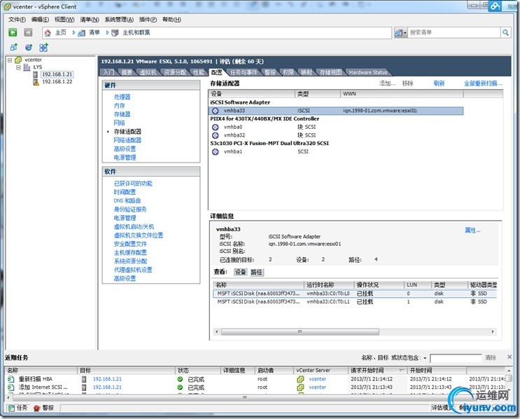
Task: Open the 清单(N) menu
Action: [89, 19]
